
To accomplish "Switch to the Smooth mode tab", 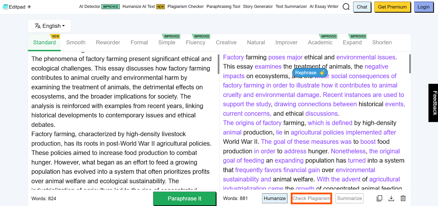I will coord(76,42).
